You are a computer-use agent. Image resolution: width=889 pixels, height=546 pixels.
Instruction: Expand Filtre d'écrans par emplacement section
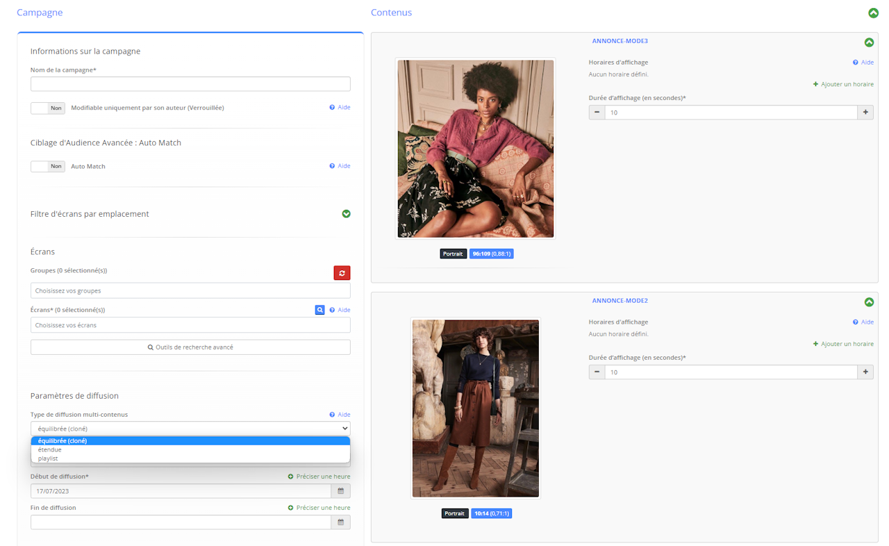point(346,214)
